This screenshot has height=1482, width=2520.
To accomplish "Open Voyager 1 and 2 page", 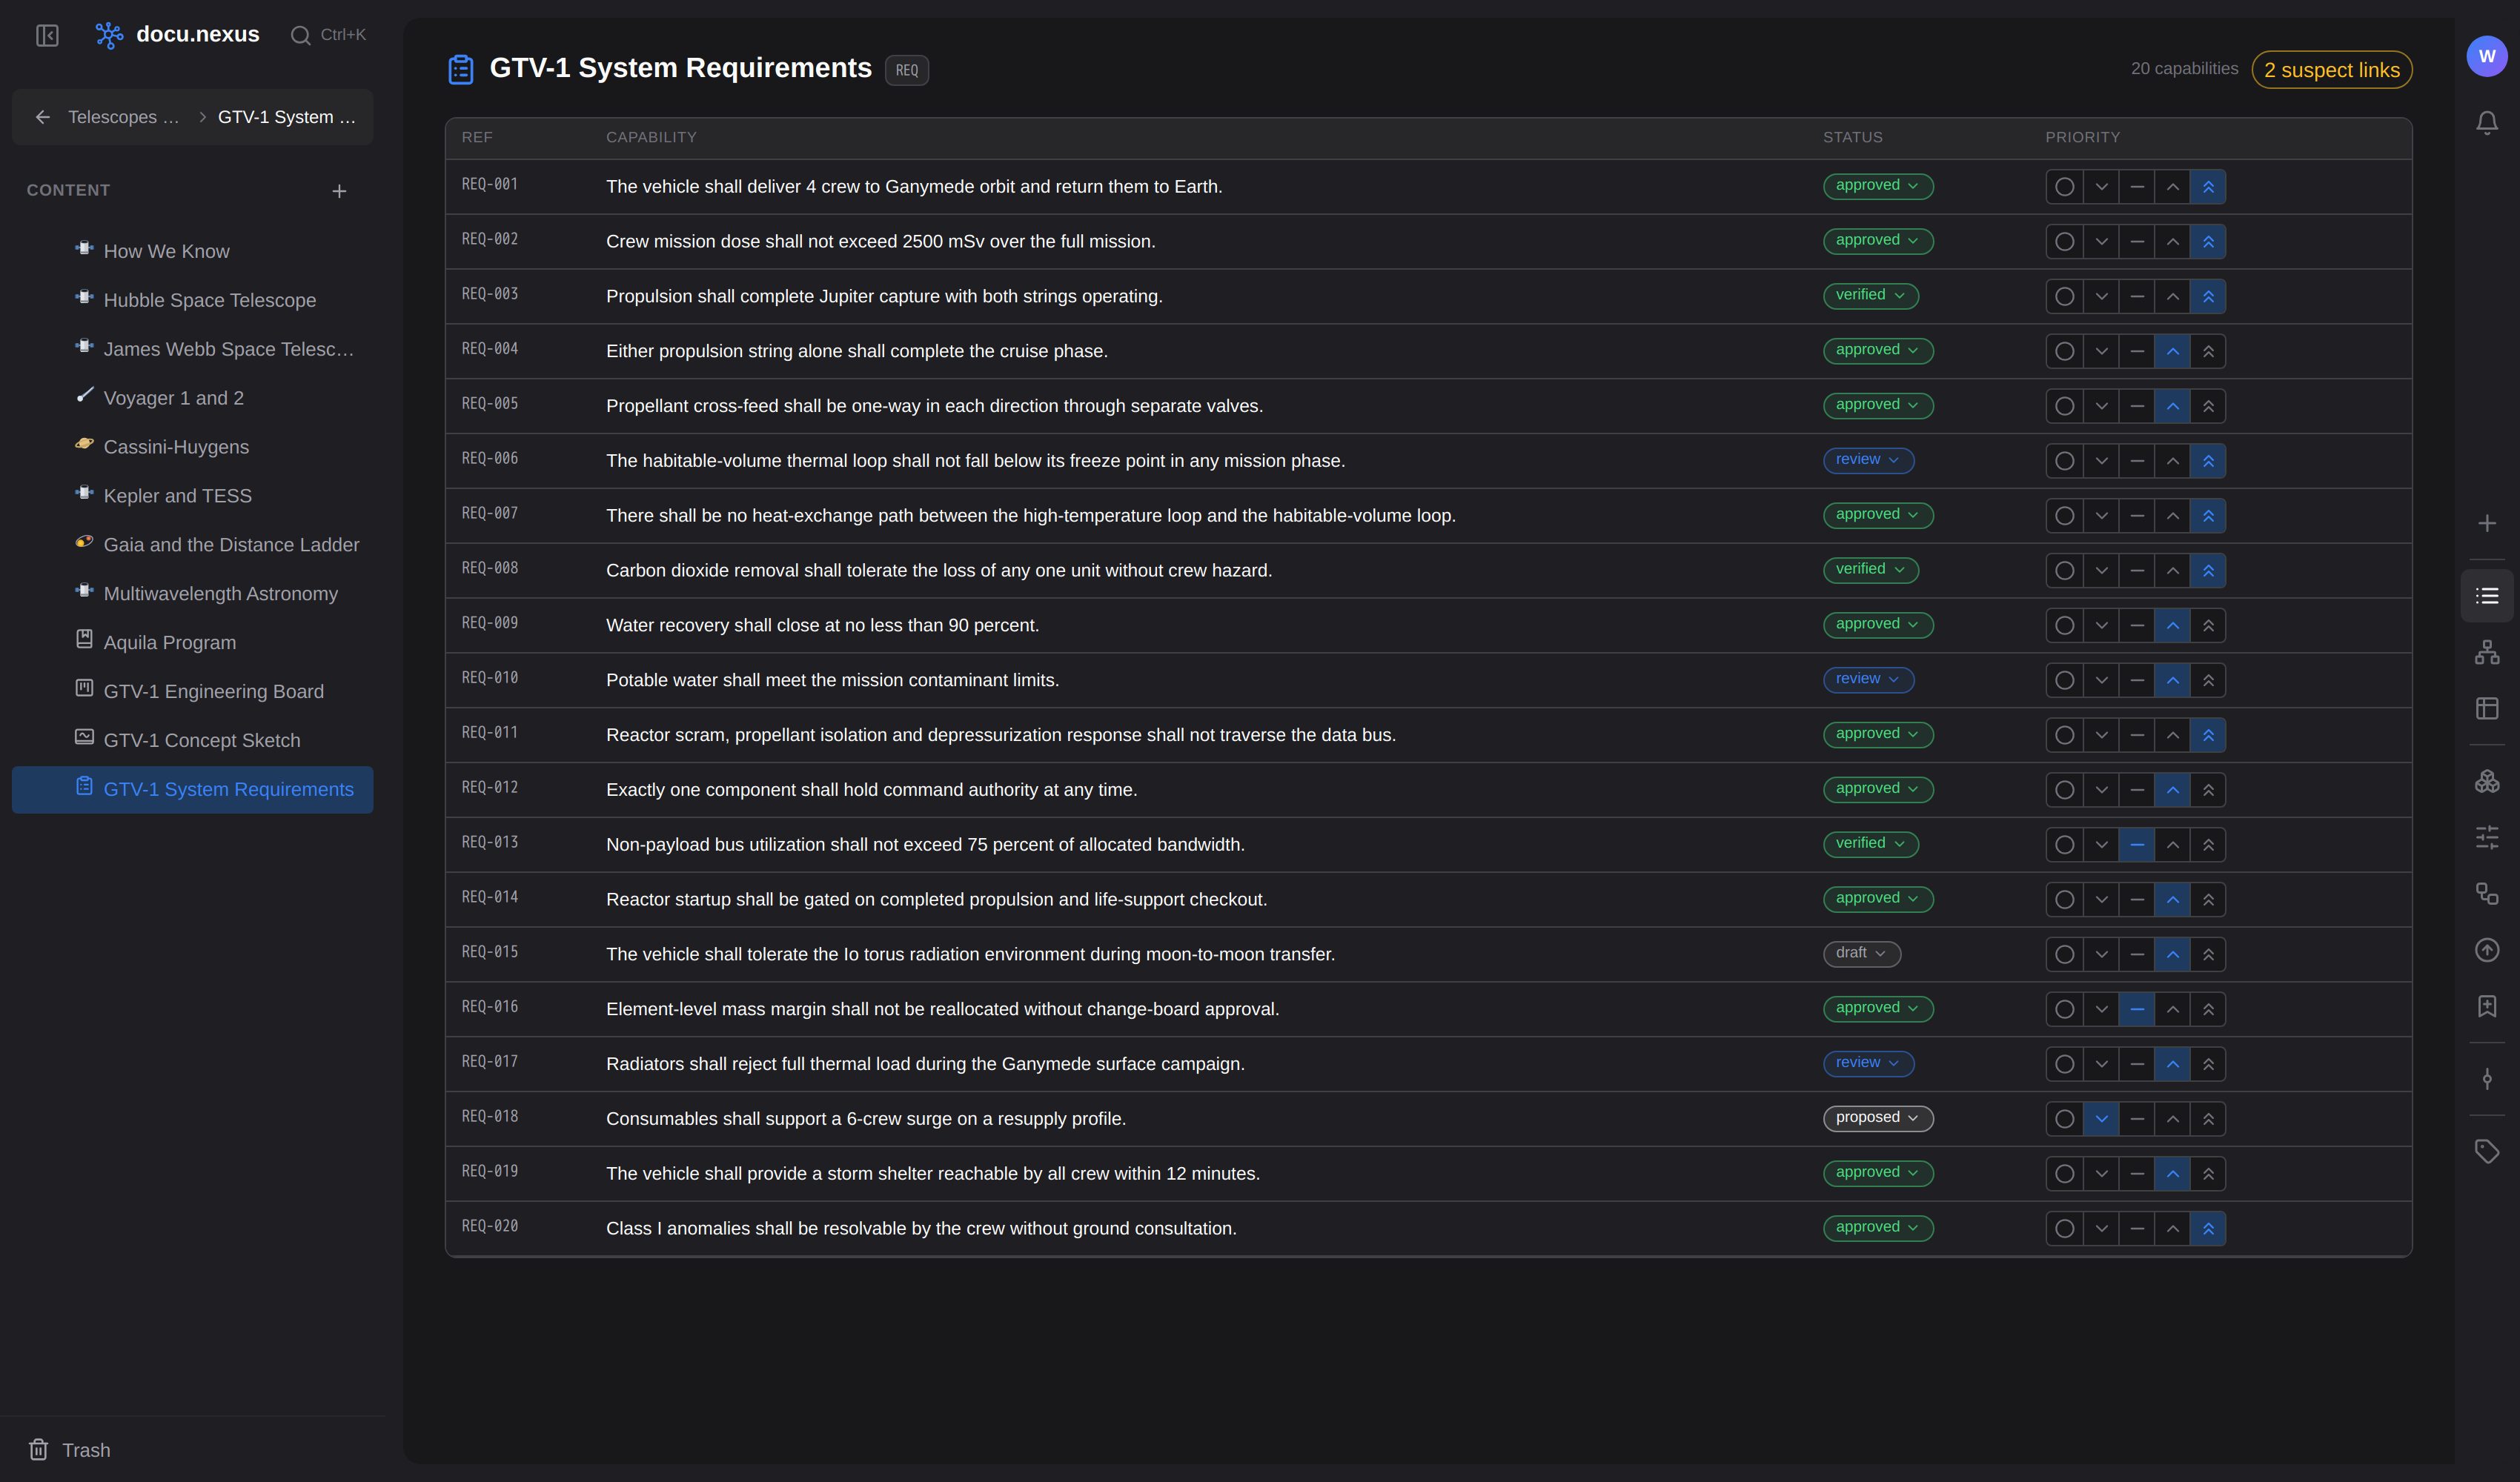I will coord(192,398).
